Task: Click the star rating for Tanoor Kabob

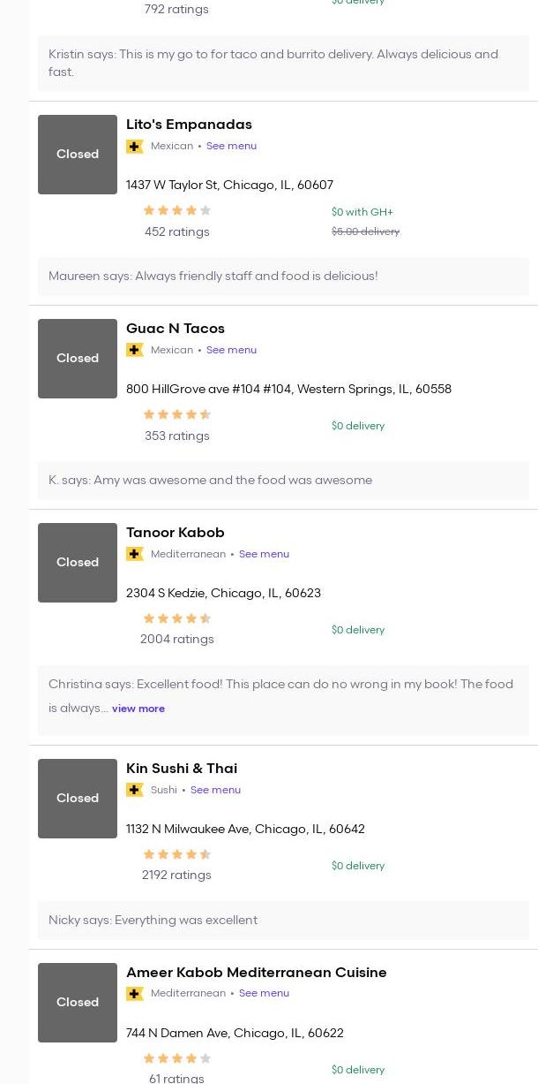Action: (177, 619)
